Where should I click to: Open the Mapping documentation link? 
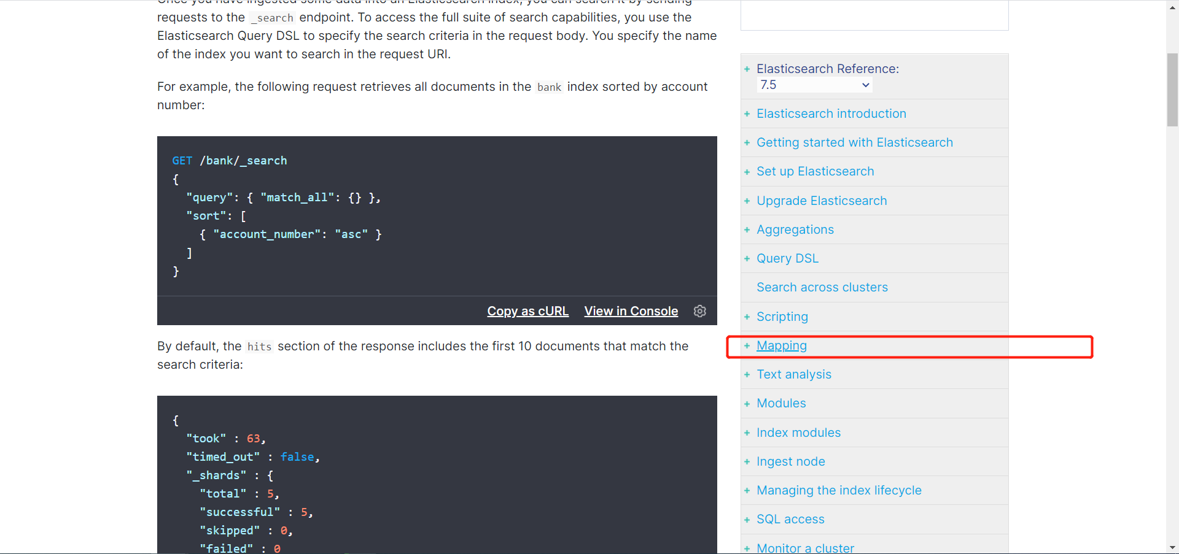(782, 345)
